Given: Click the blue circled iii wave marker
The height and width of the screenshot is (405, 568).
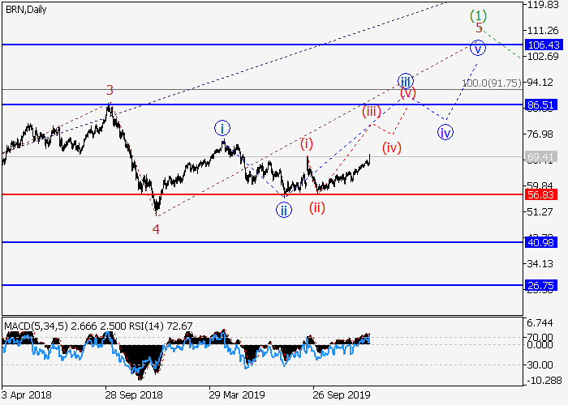Looking at the screenshot, I should pyautogui.click(x=406, y=81).
